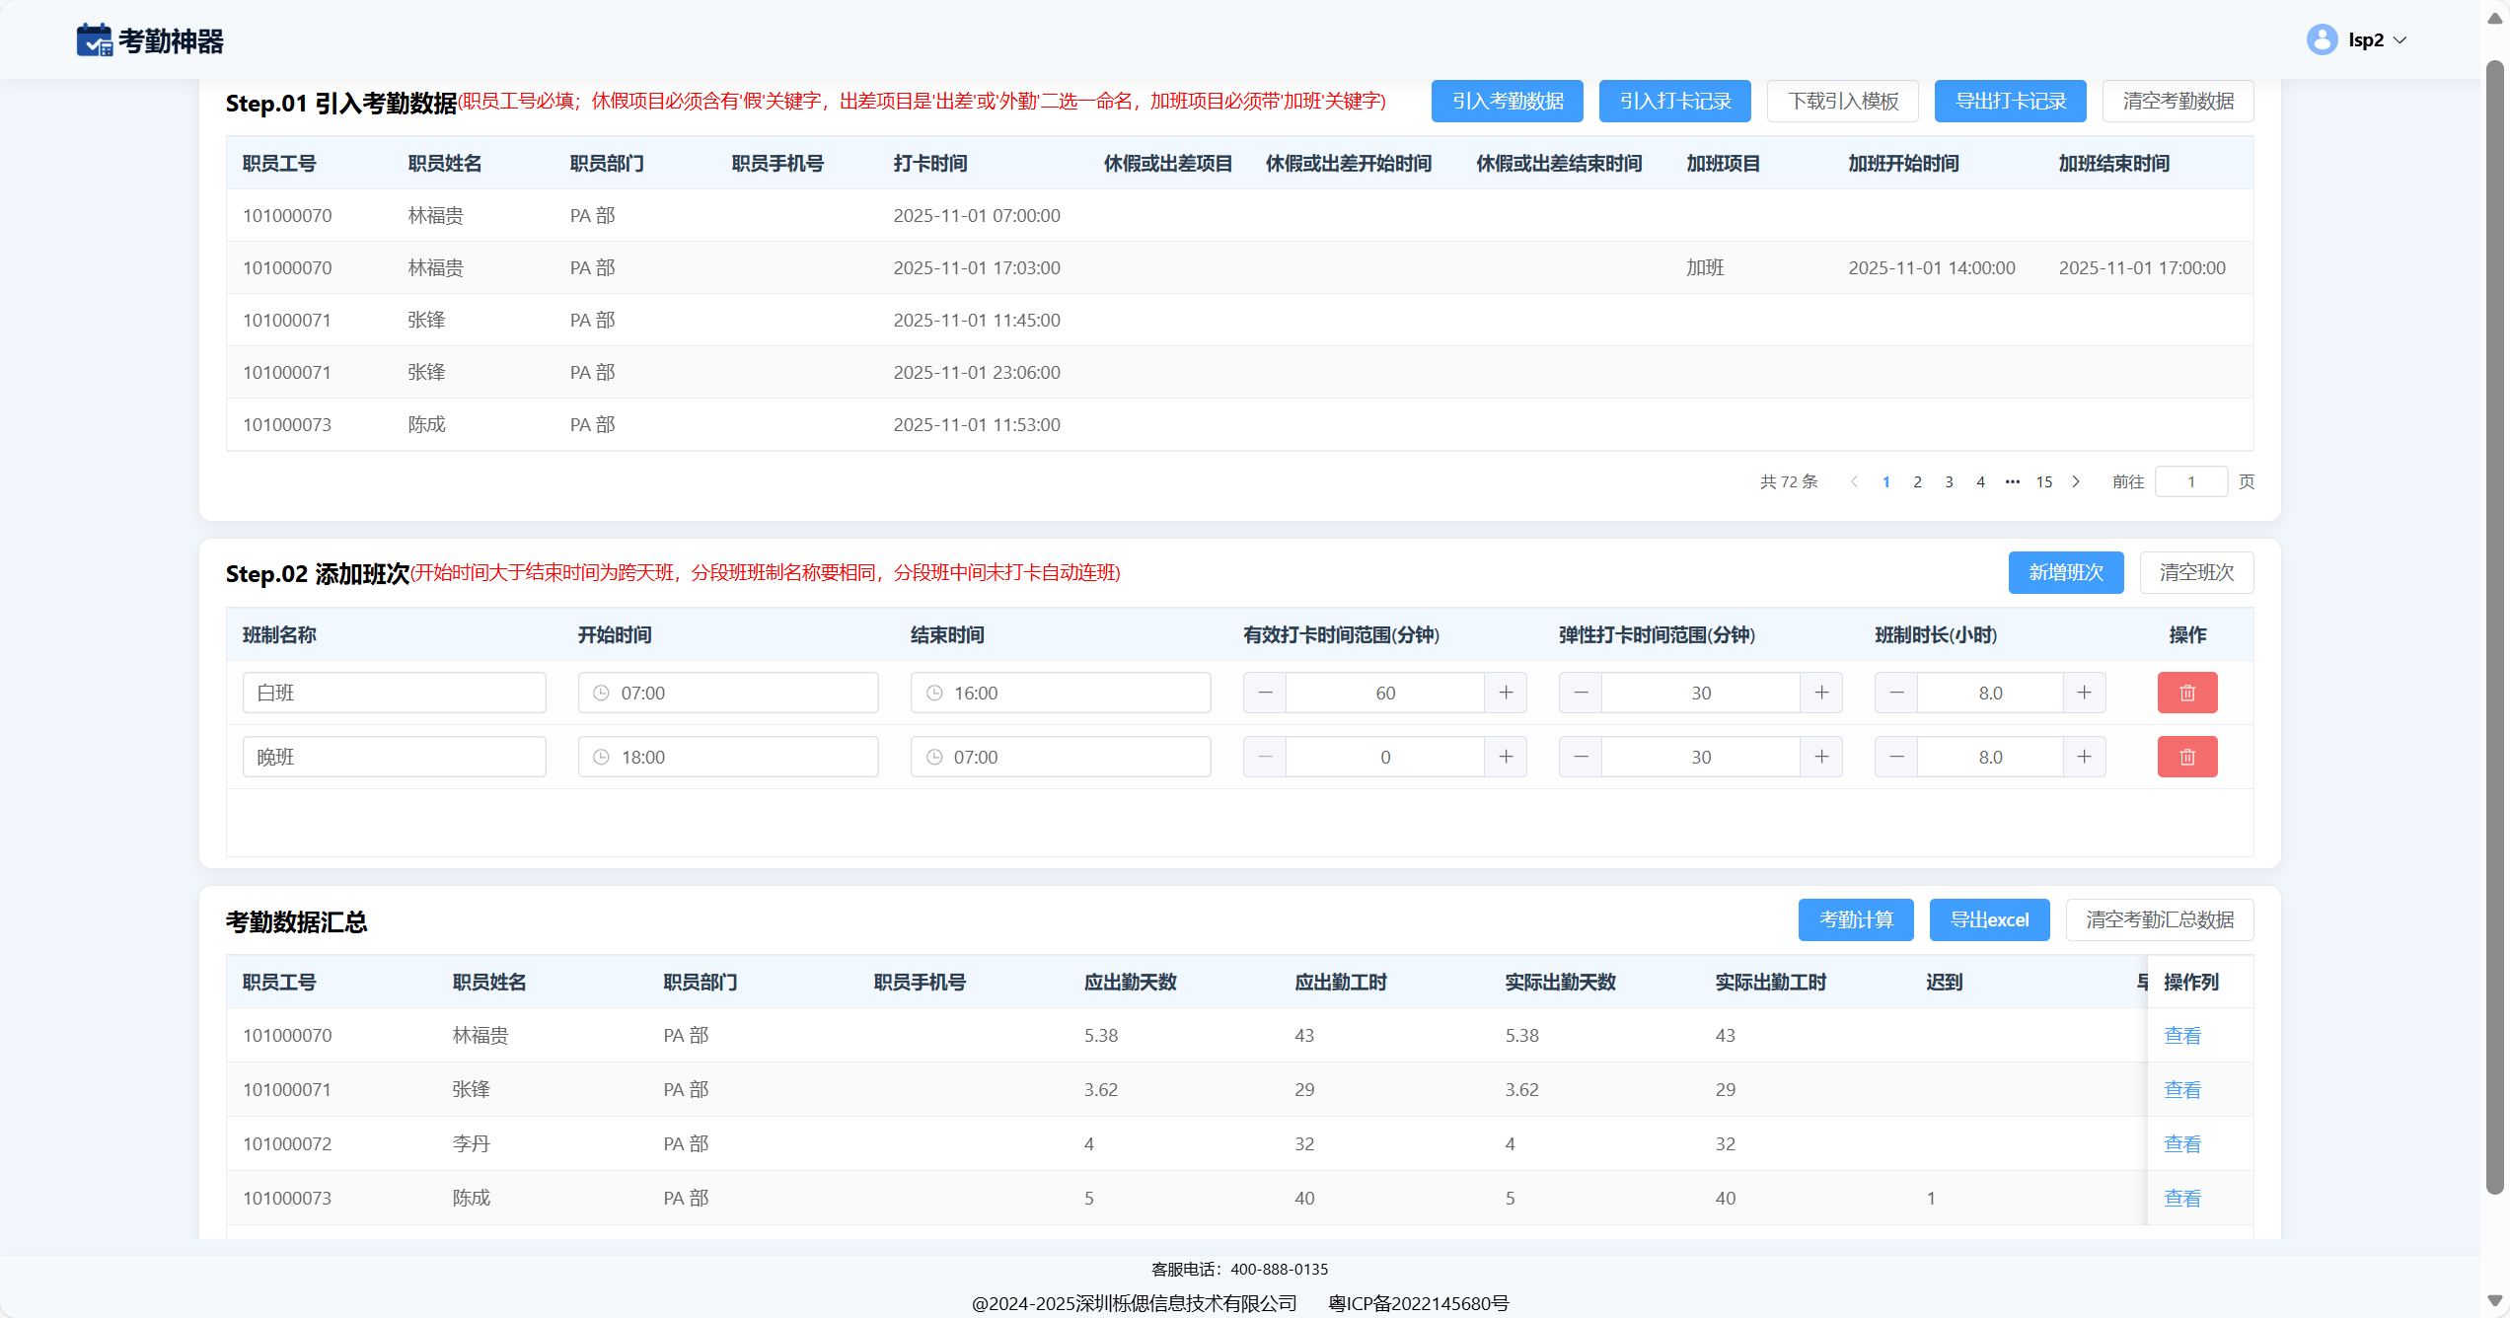The width and height of the screenshot is (2510, 1318).
Task: Jump to page 15 of attendance data
Action: tap(2043, 481)
